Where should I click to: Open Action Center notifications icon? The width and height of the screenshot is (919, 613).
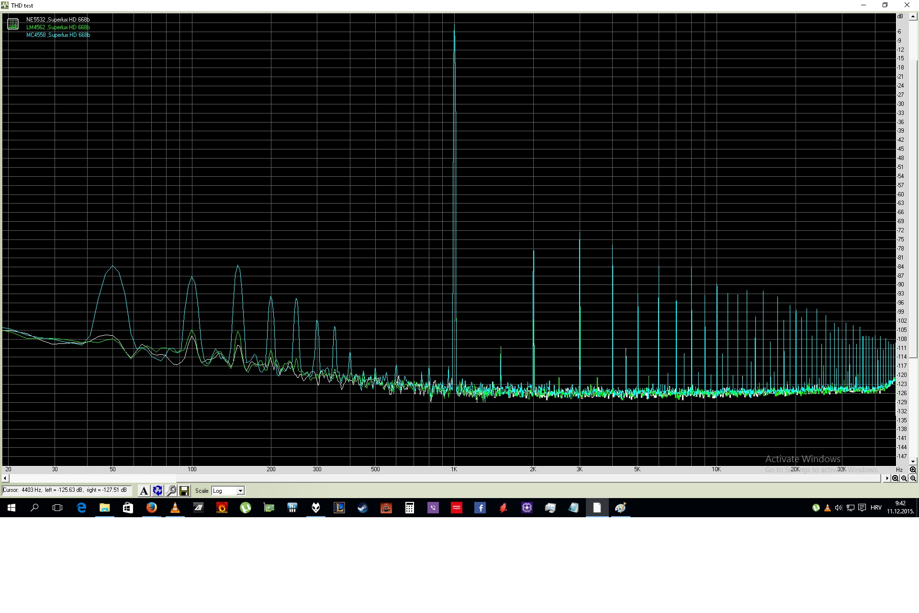pyautogui.click(x=862, y=508)
